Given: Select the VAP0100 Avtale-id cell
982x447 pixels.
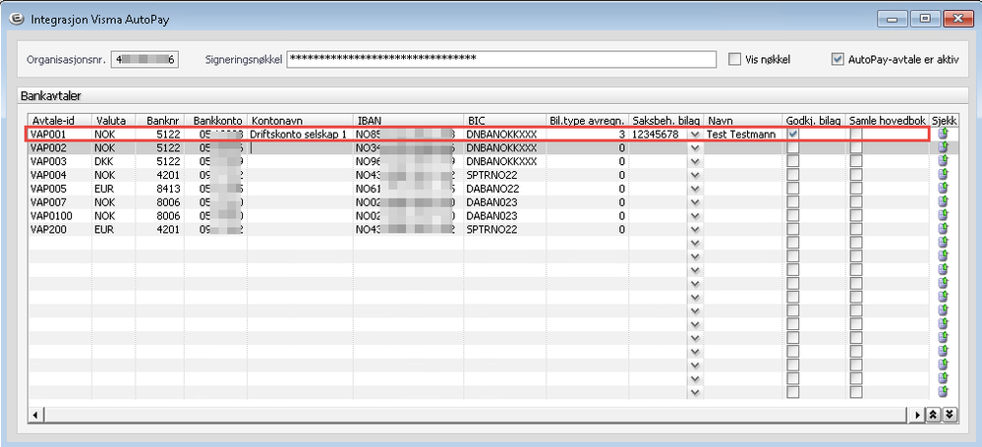Looking at the screenshot, I should click(60, 216).
